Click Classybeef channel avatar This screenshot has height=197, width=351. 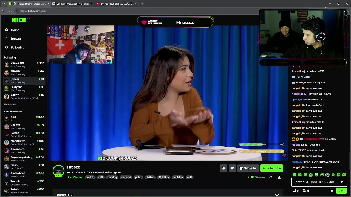tap(7, 175)
